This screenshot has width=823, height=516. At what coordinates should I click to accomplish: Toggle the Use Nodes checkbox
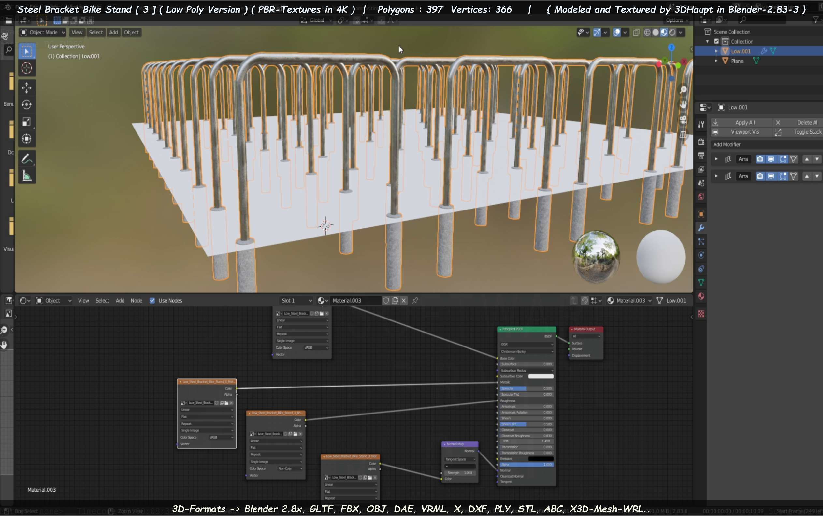(x=152, y=301)
